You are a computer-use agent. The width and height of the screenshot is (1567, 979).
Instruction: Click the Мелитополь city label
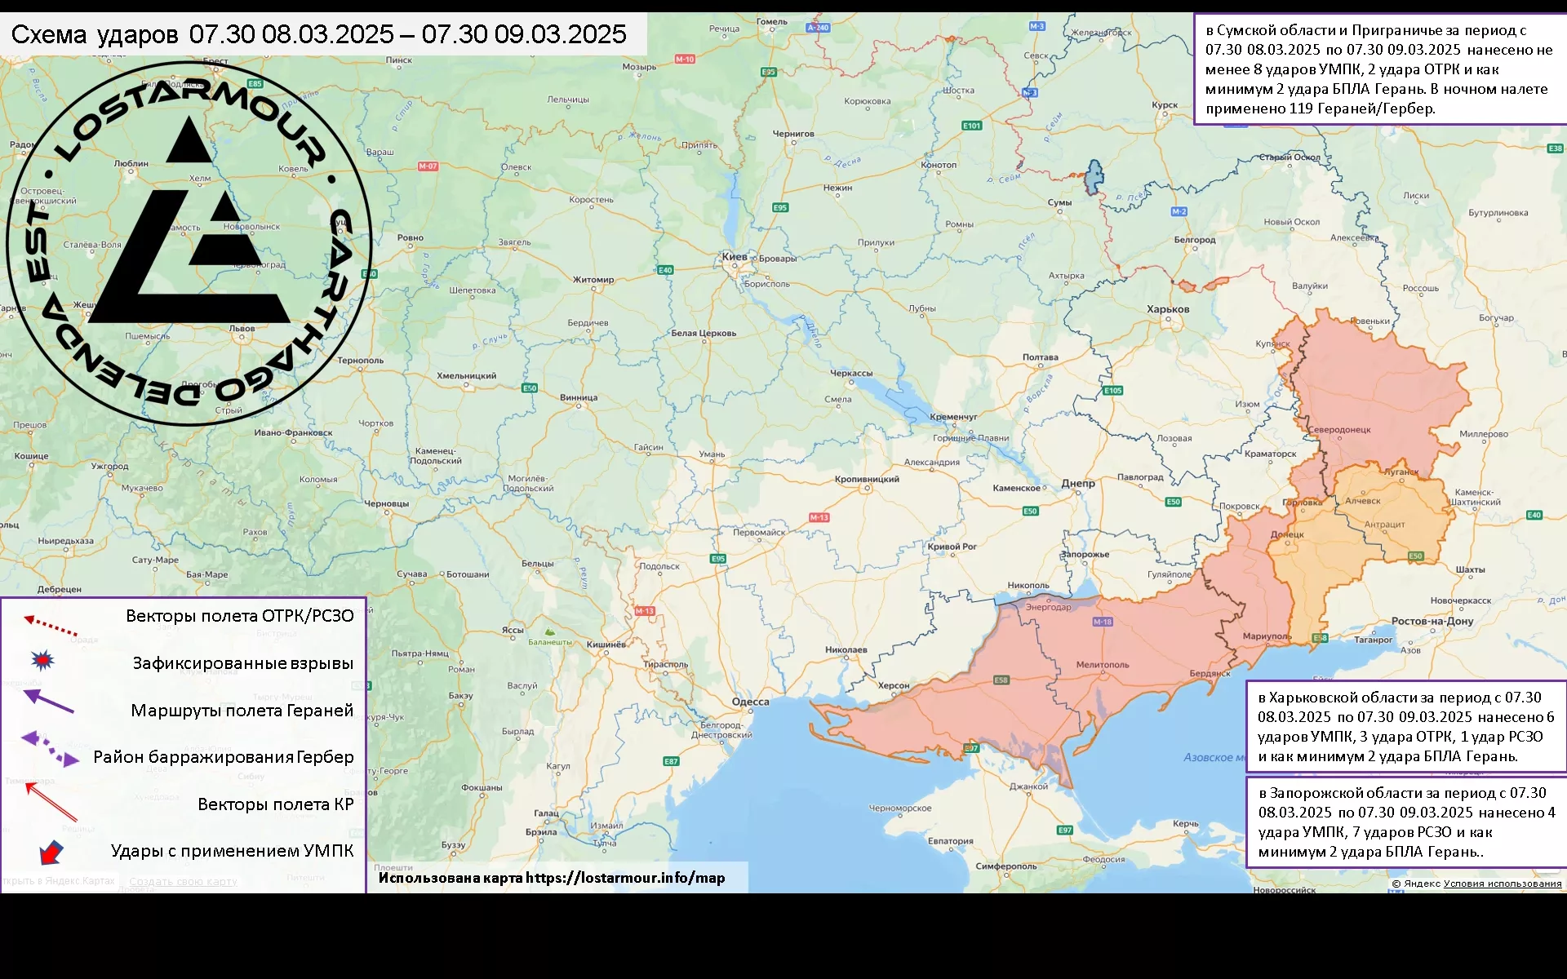1103,664
